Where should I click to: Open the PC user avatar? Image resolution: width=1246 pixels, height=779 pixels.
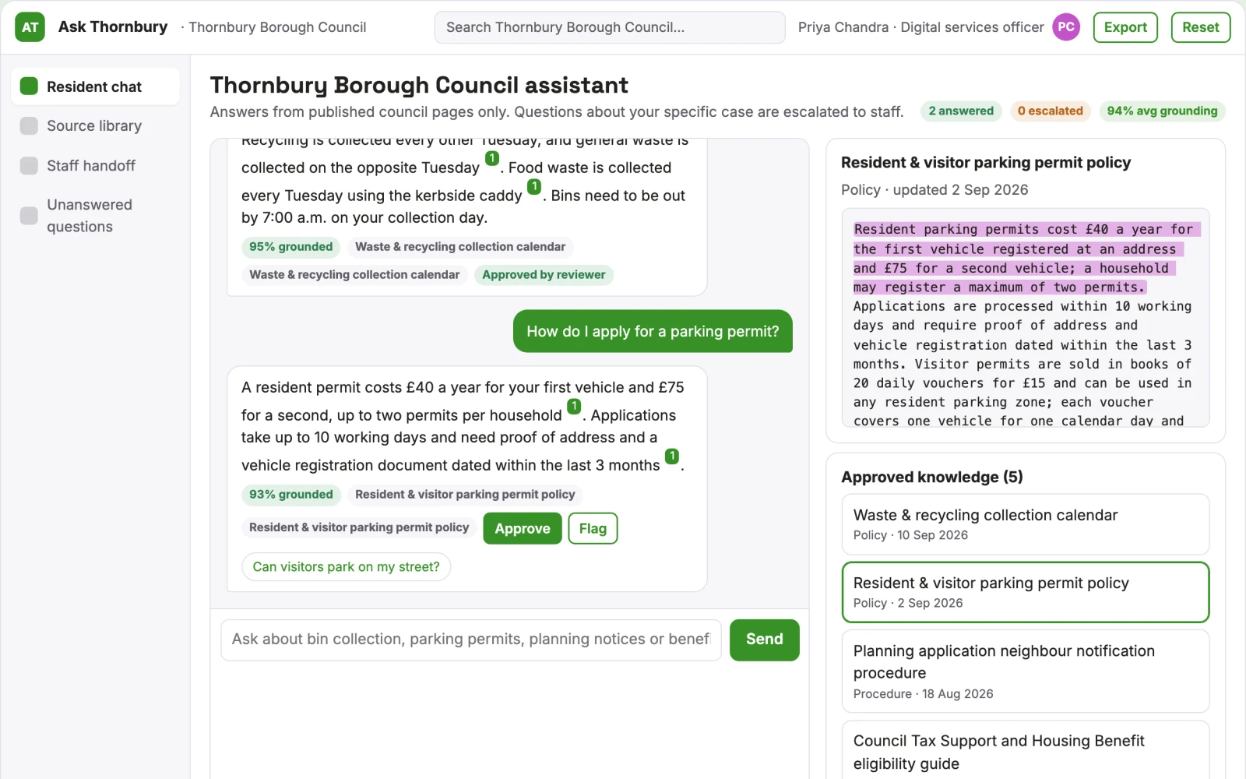click(x=1066, y=27)
